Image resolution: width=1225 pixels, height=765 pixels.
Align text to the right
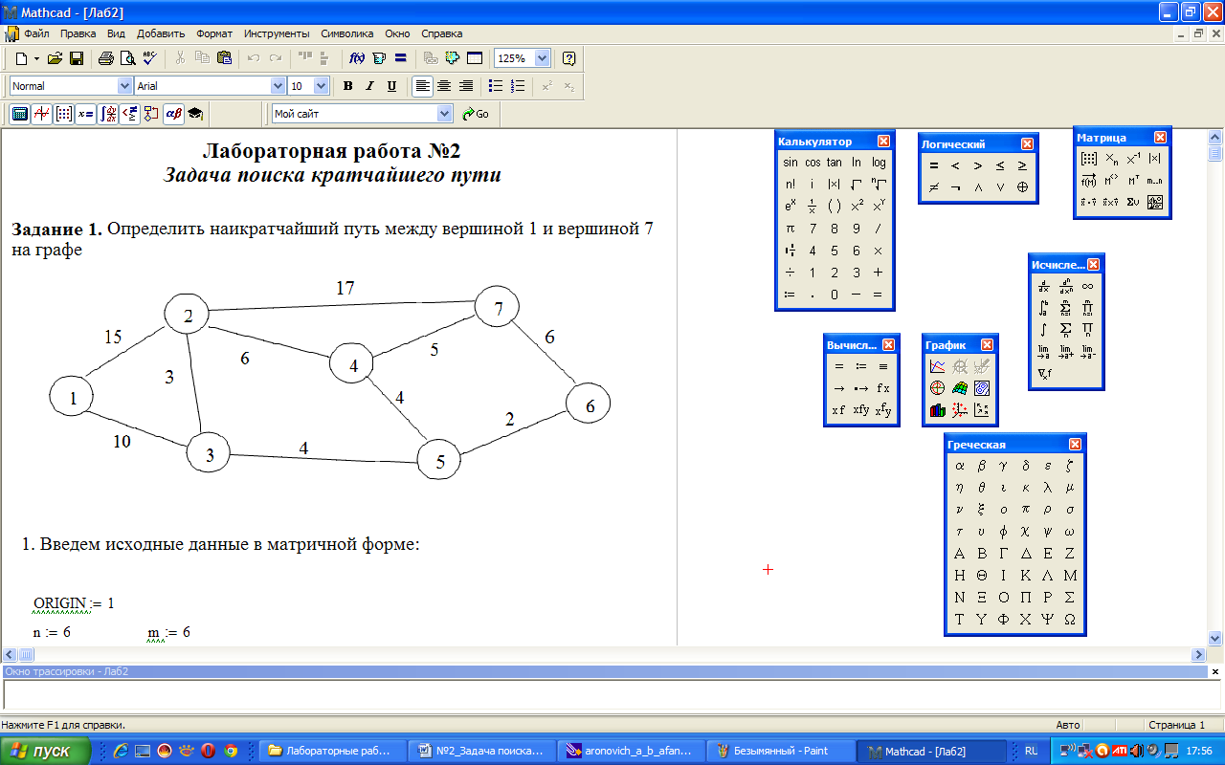(x=466, y=86)
